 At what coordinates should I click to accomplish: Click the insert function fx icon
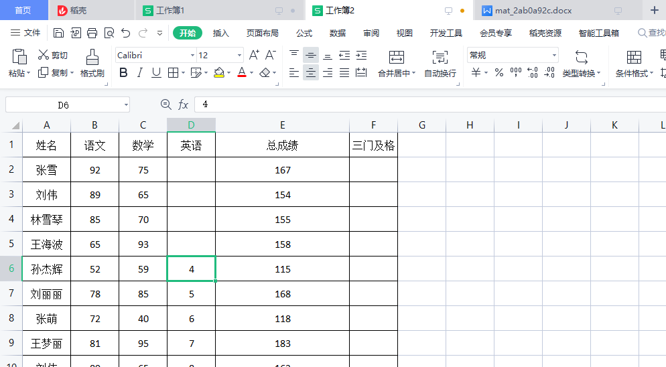(183, 104)
